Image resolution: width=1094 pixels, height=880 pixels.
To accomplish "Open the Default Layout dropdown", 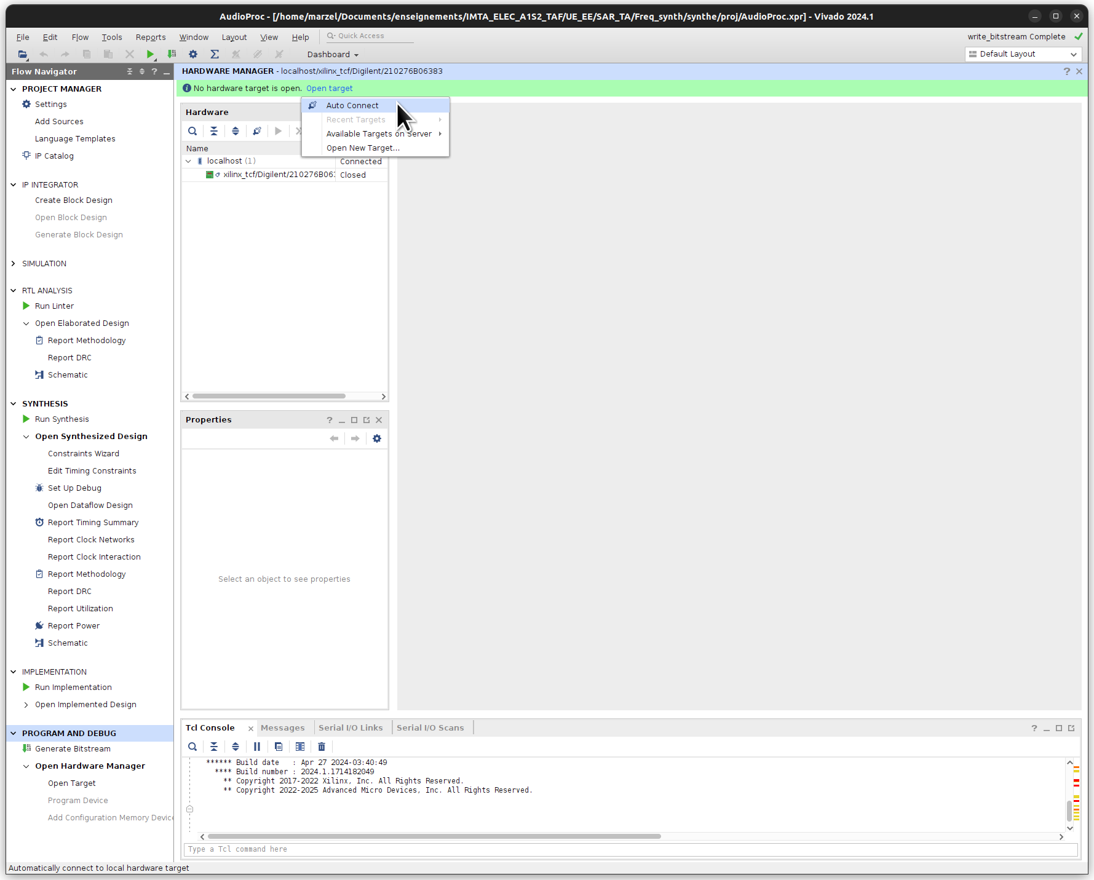I will coord(1023,54).
